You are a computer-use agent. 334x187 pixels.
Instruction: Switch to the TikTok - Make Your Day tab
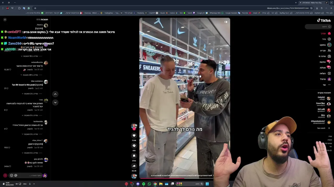click(x=313, y=3)
